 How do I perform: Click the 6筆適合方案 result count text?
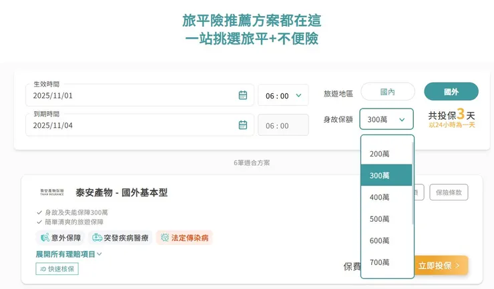pyautogui.click(x=252, y=162)
